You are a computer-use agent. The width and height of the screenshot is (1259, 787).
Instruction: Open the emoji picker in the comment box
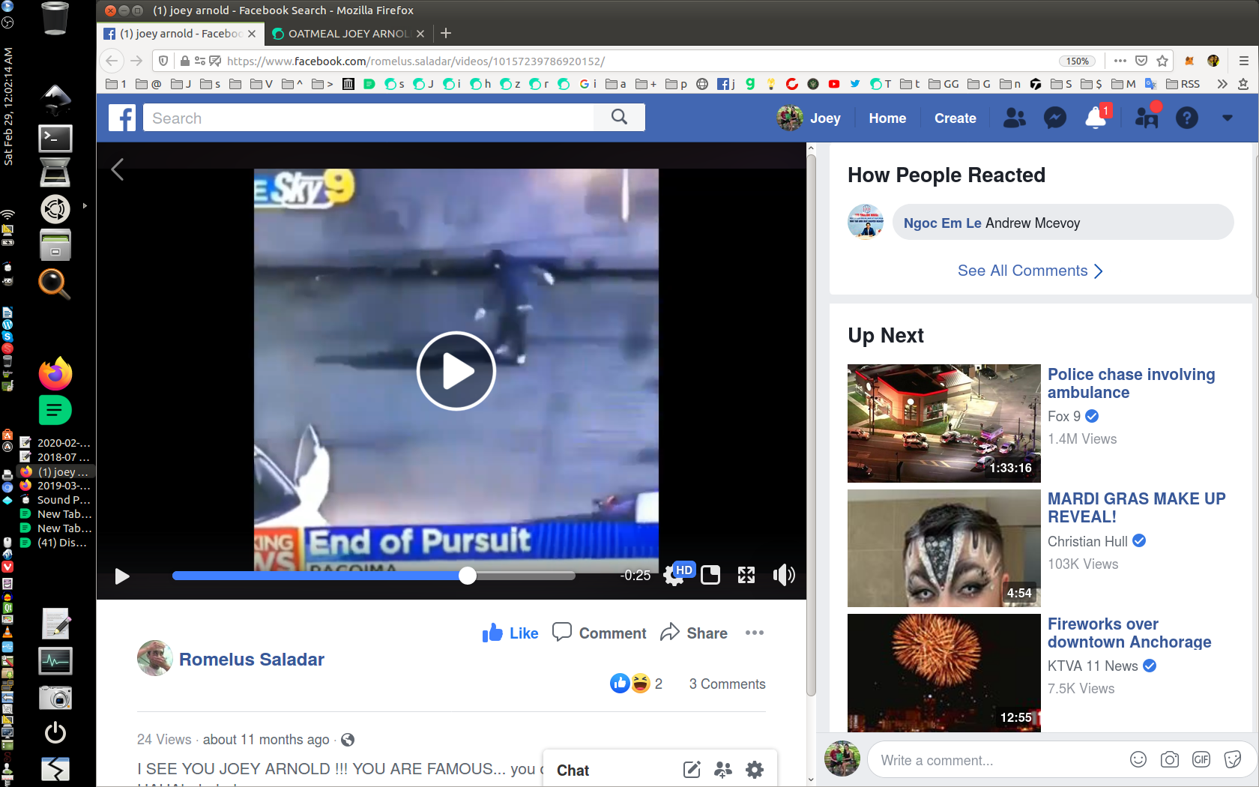click(x=1138, y=759)
